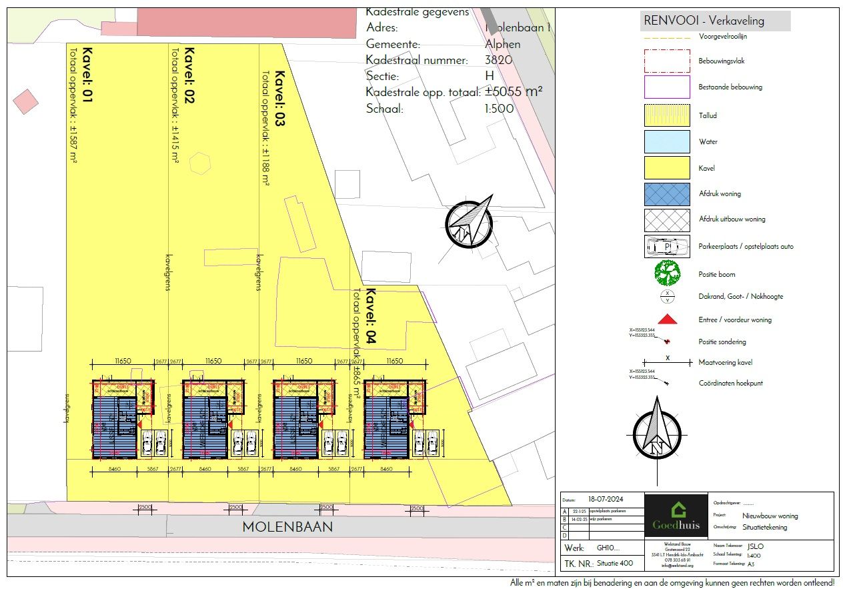Click the hexagon outline in Kavel 02
The height and width of the screenshot is (589, 843).
[200, 162]
